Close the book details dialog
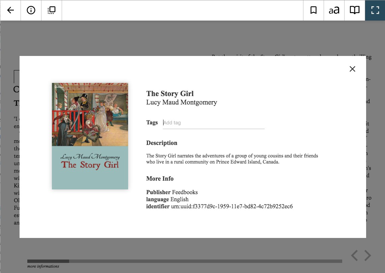This screenshot has height=273, width=385. click(x=352, y=69)
